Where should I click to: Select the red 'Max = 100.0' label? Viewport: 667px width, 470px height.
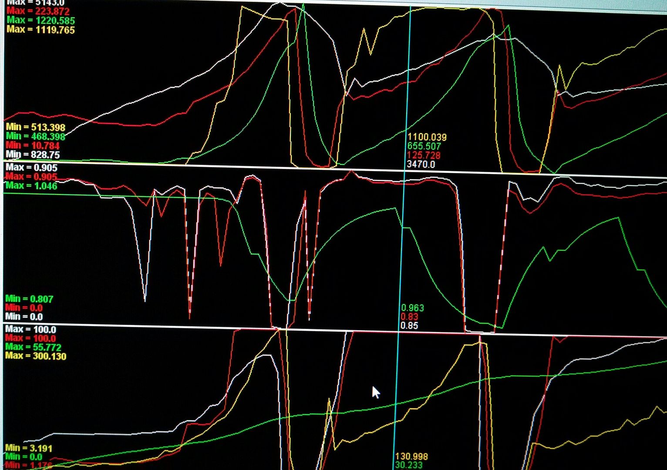click(31, 339)
